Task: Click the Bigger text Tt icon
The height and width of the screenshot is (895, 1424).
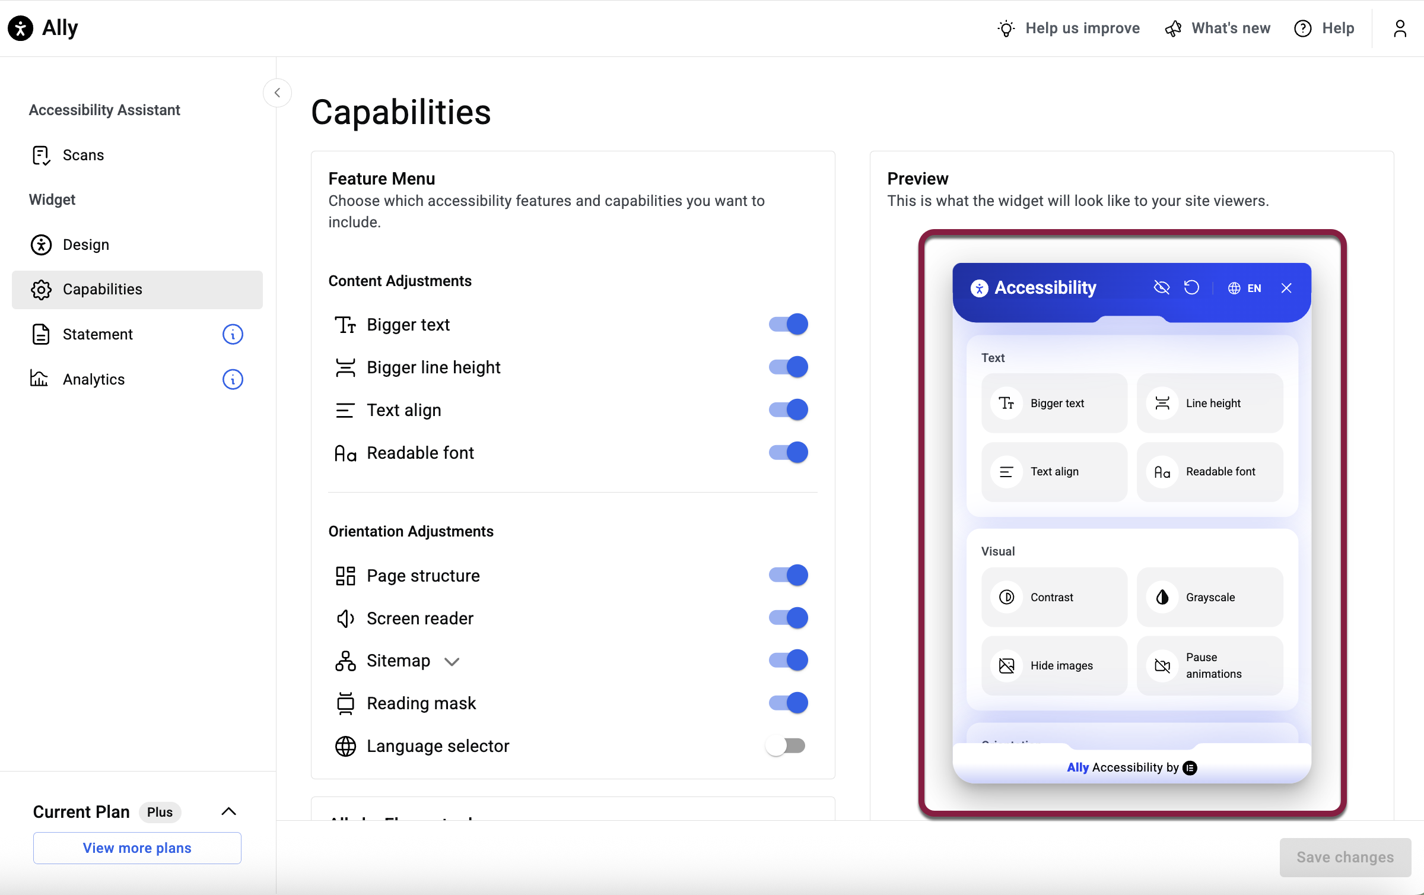Action: (x=345, y=325)
